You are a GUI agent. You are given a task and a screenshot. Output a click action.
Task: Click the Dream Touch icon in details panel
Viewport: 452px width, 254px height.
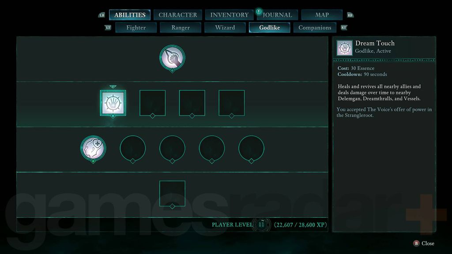click(x=344, y=47)
